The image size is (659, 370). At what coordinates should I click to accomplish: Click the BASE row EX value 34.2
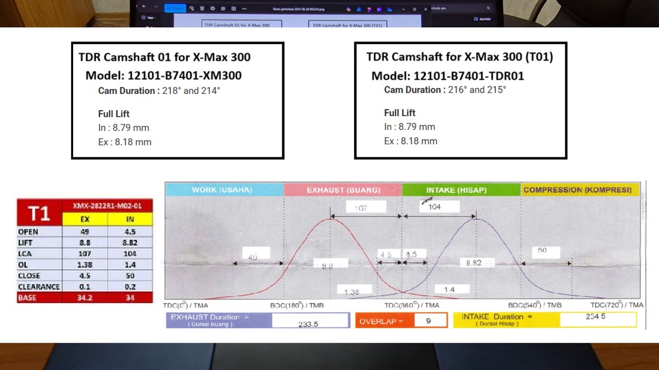[x=85, y=298]
